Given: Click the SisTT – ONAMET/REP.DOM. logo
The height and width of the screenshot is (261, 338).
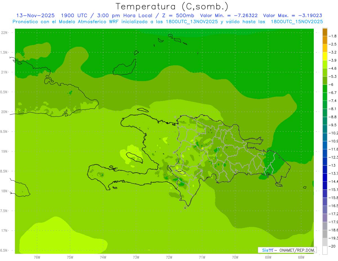Looking at the screenshot, I should pyautogui.click(x=287, y=250).
